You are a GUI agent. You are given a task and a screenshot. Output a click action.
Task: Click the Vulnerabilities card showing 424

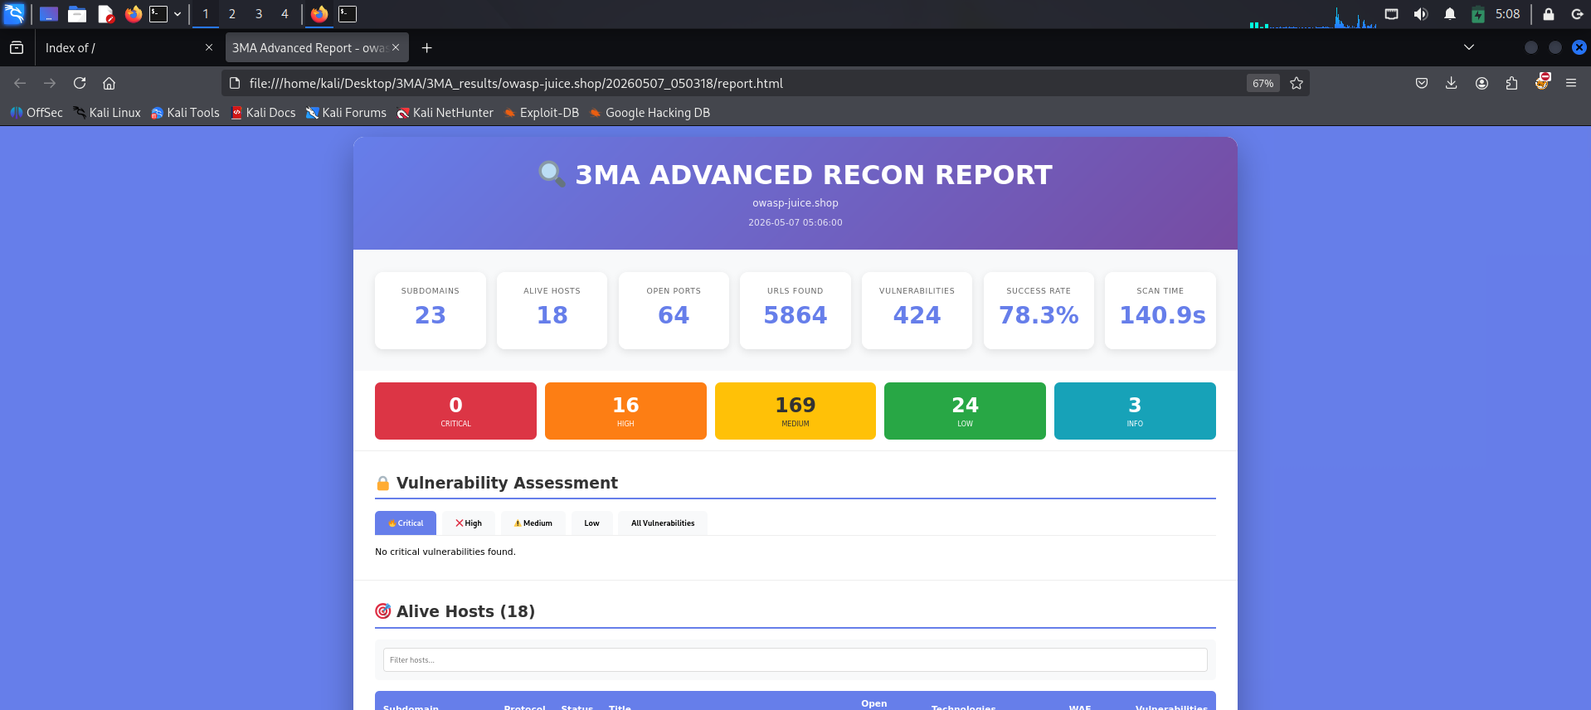[917, 310]
